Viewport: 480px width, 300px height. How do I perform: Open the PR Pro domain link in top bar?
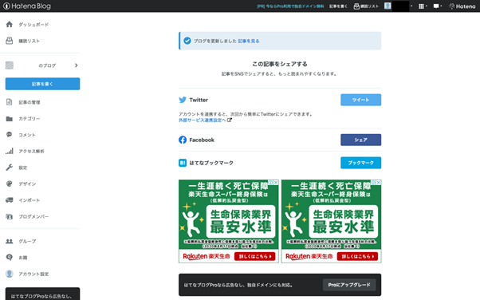click(x=290, y=6)
